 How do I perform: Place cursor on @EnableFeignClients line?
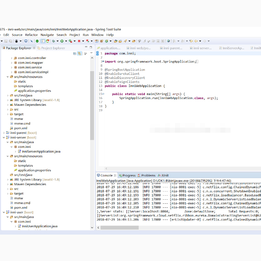click(x=122, y=82)
